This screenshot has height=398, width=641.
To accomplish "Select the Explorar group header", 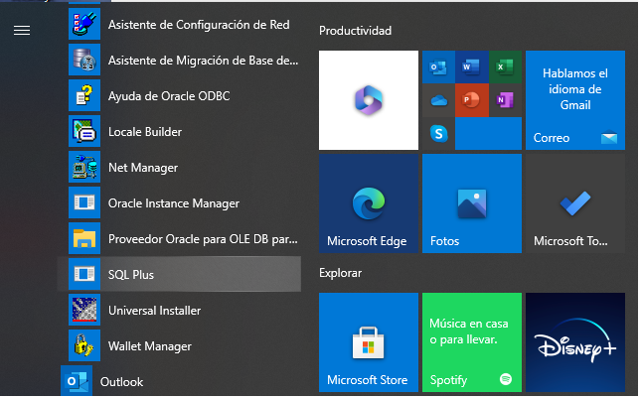I will click(x=340, y=273).
